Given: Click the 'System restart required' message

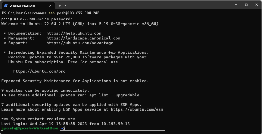Looking at the screenshot, I should (x=38, y=119).
